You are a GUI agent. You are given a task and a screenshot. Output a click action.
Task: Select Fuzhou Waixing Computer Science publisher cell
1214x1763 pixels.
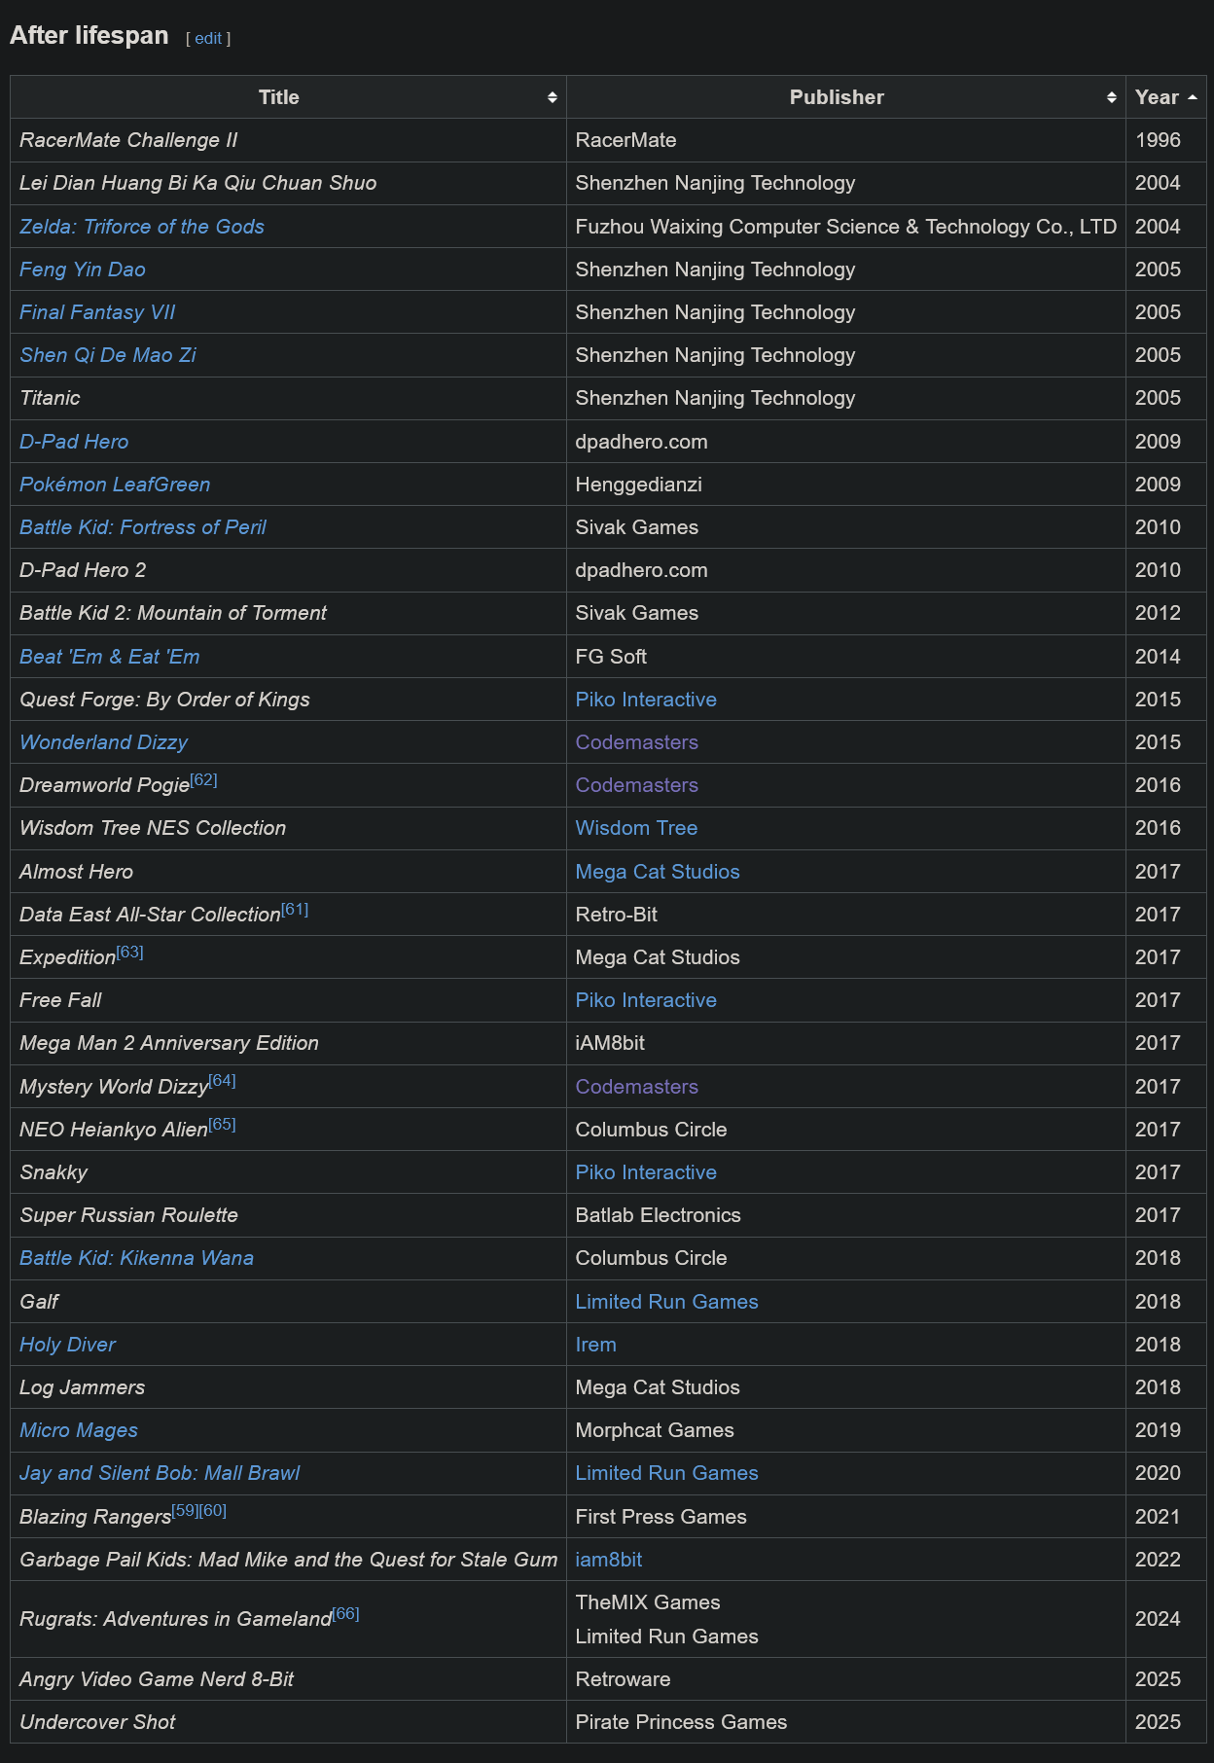(x=846, y=227)
